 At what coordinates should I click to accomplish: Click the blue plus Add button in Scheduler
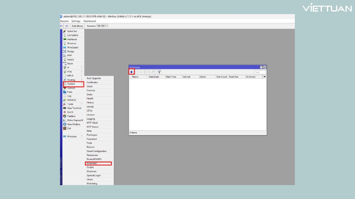pos(131,72)
